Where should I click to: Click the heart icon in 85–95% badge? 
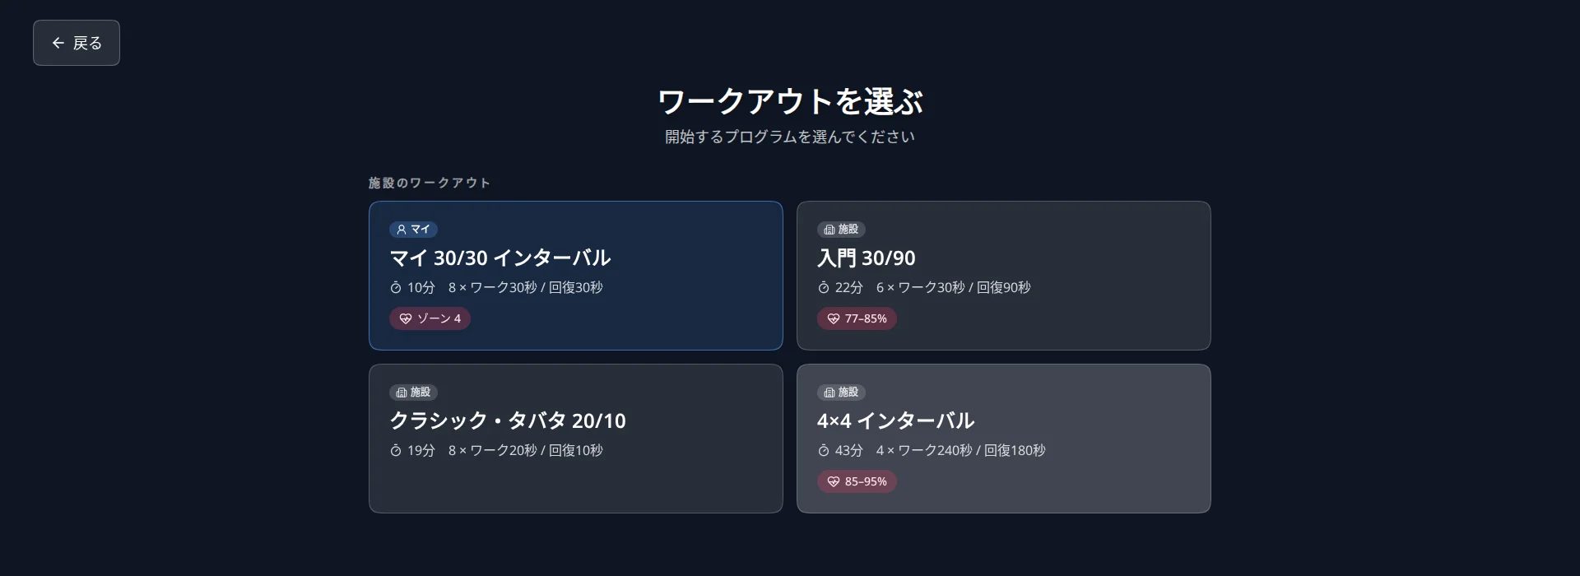(x=834, y=481)
